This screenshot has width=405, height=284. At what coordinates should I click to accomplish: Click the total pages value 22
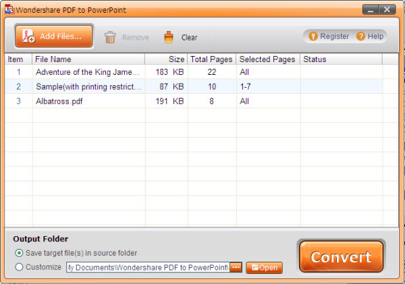coord(211,72)
